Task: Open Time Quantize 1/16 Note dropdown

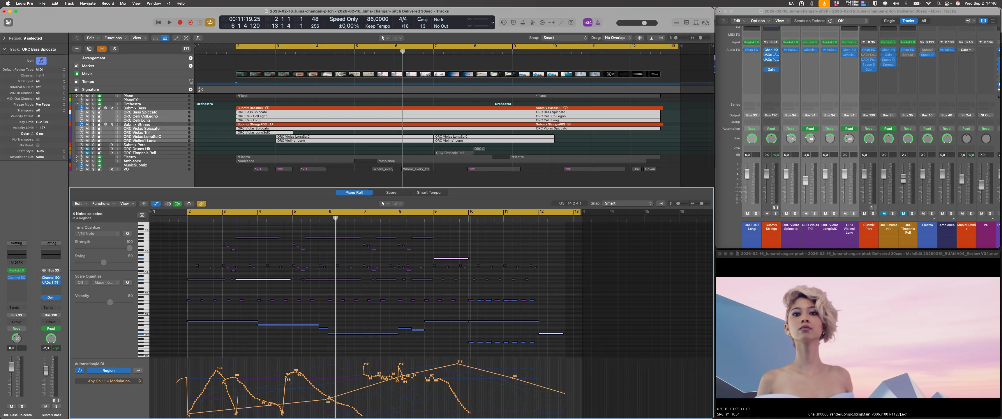Action: 98,234
